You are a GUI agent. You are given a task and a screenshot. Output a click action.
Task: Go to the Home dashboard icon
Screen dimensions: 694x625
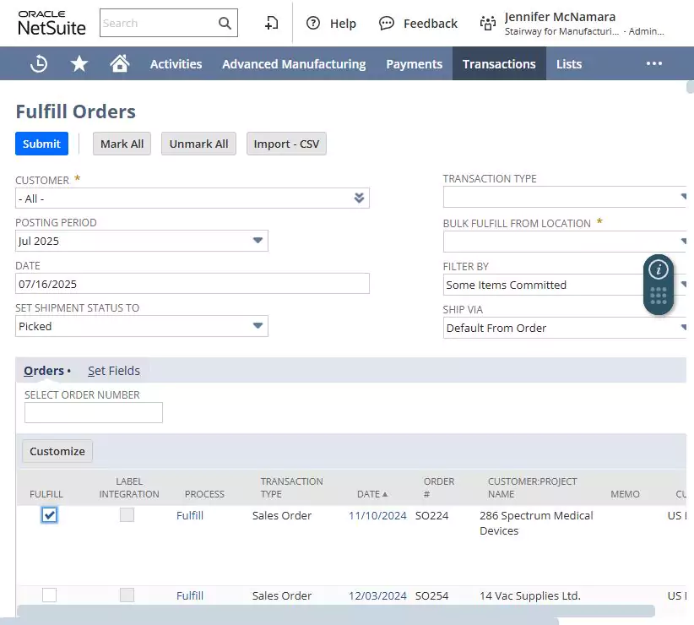click(120, 62)
